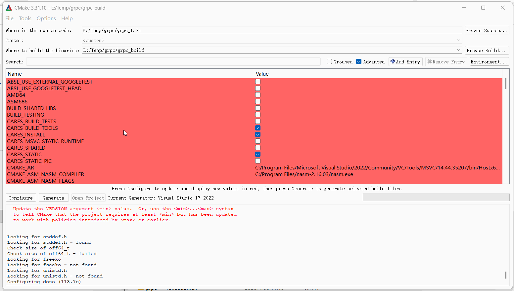Image resolution: width=514 pixels, height=291 pixels.
Task: Expand the Preset dropdown
Action: pos(458,40)
